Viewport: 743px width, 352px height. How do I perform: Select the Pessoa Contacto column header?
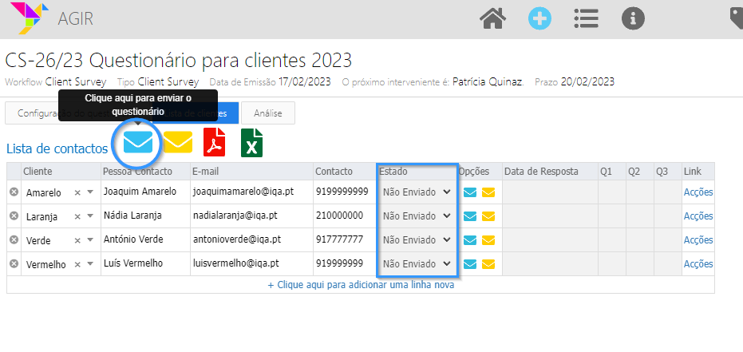click(x=145, y=171)
